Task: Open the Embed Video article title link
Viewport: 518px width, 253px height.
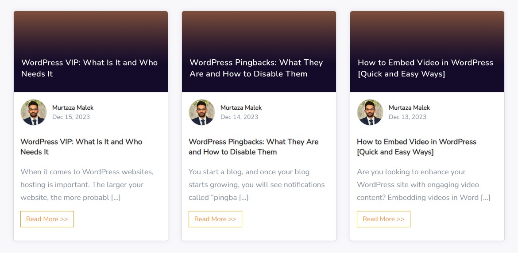Action: click(416, 147)
